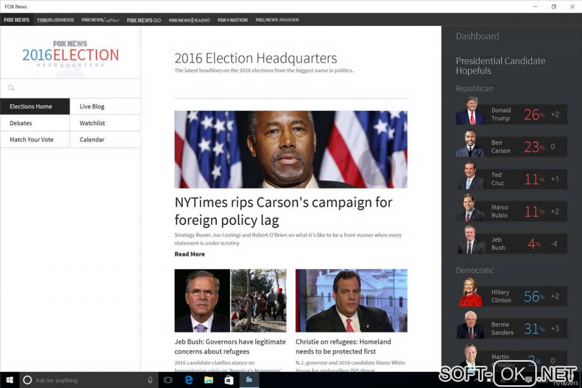The width and height of the screenshot is (582, 388).
Task: Open the Watchlist section
Action: pos(105,123)
